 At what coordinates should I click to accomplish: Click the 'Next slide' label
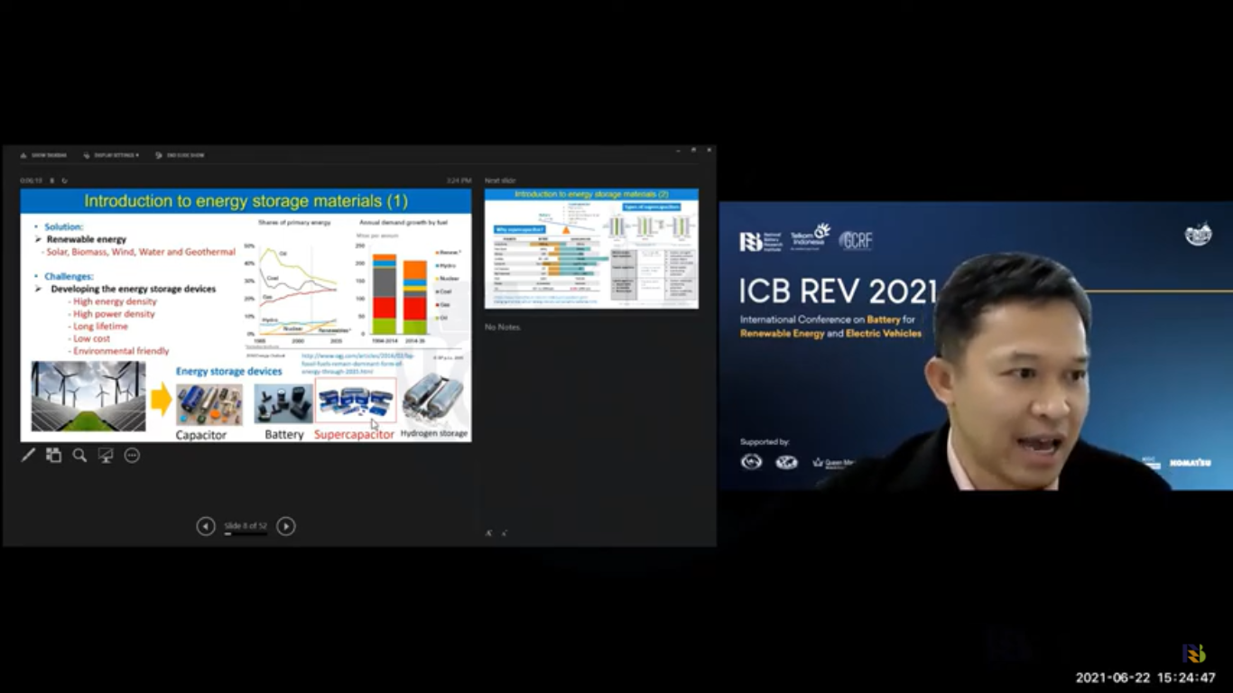point(500,180)
